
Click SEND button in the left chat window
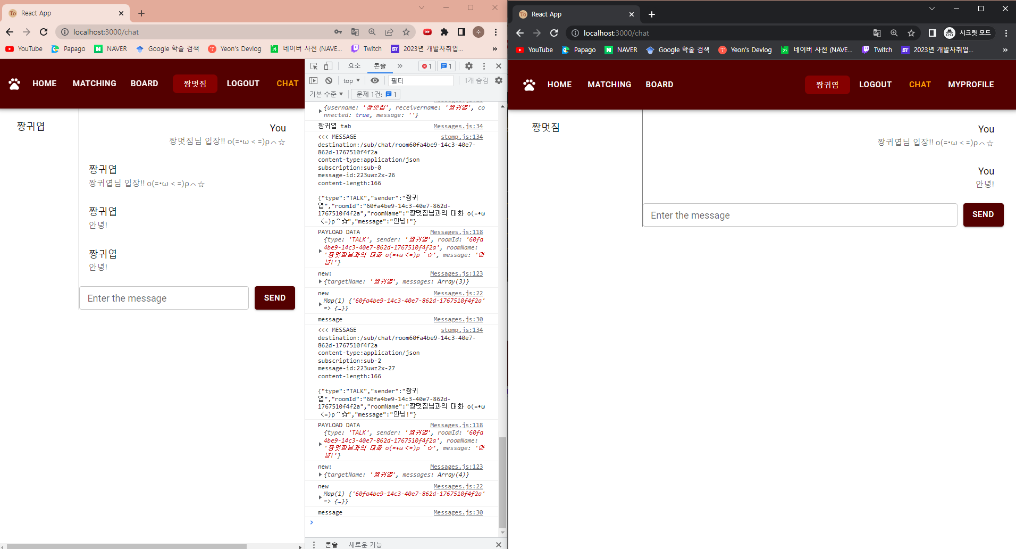pyautogui.click(x=275, y=298)
